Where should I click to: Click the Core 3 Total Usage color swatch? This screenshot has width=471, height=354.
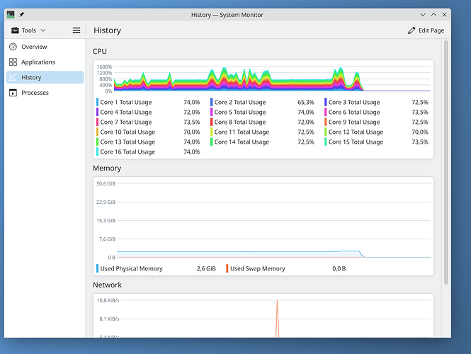coord(326,102)
